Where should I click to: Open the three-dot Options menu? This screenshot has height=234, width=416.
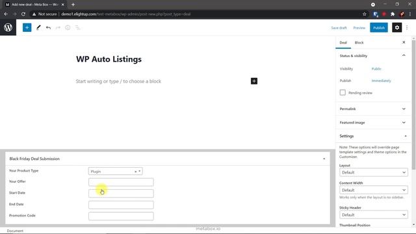click(x=407, y=27)
